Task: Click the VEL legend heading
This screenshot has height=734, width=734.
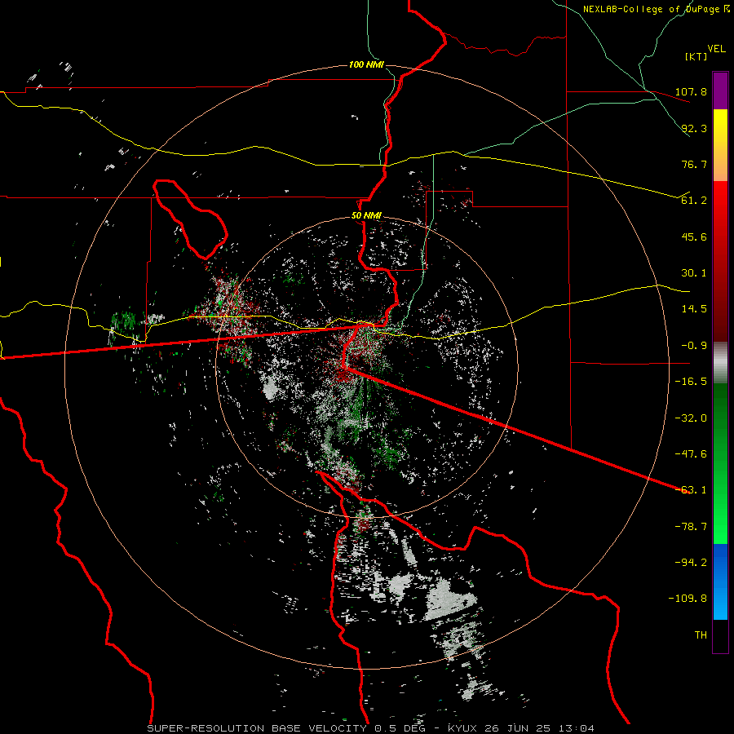Action: 716,49
